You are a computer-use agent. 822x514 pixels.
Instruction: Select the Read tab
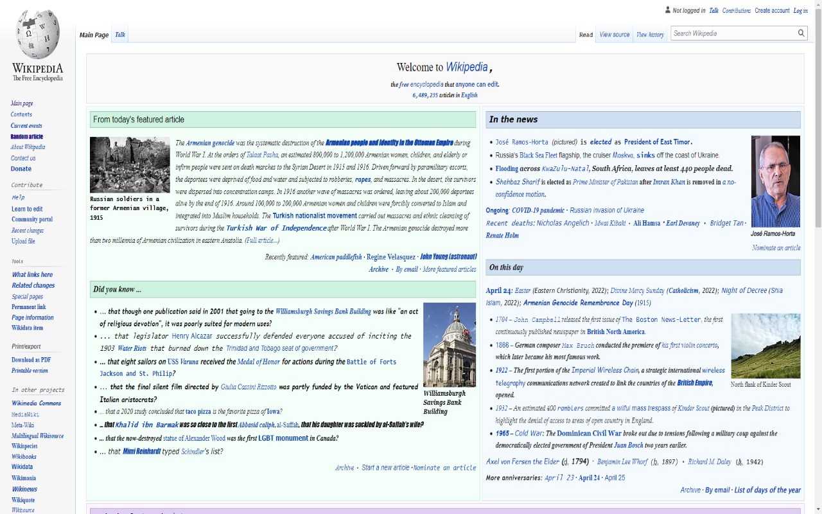[x=586, y=35]
